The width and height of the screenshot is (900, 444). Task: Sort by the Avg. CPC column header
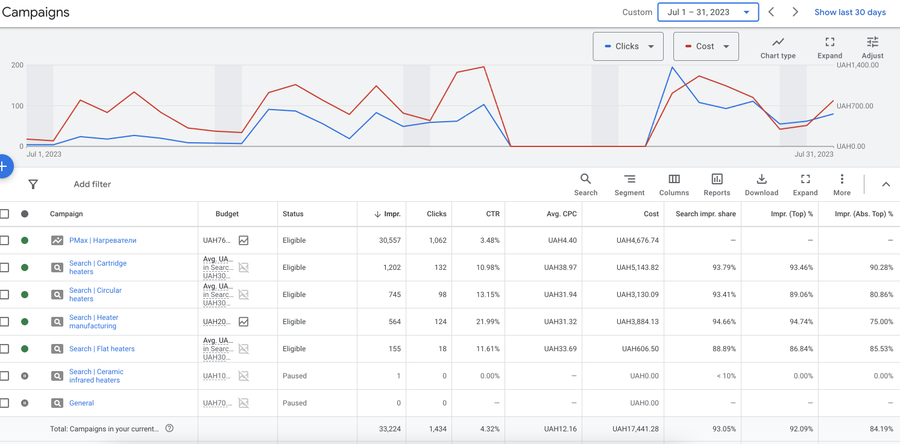pyautogui.click(x=561, y=214)
